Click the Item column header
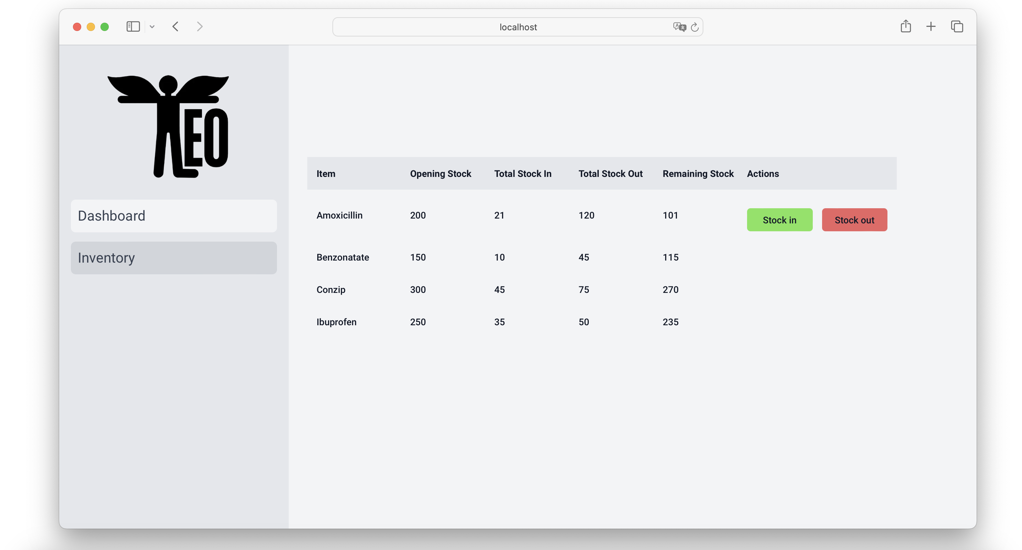This screenshot has height=550, width=1022. coord(326,174)
